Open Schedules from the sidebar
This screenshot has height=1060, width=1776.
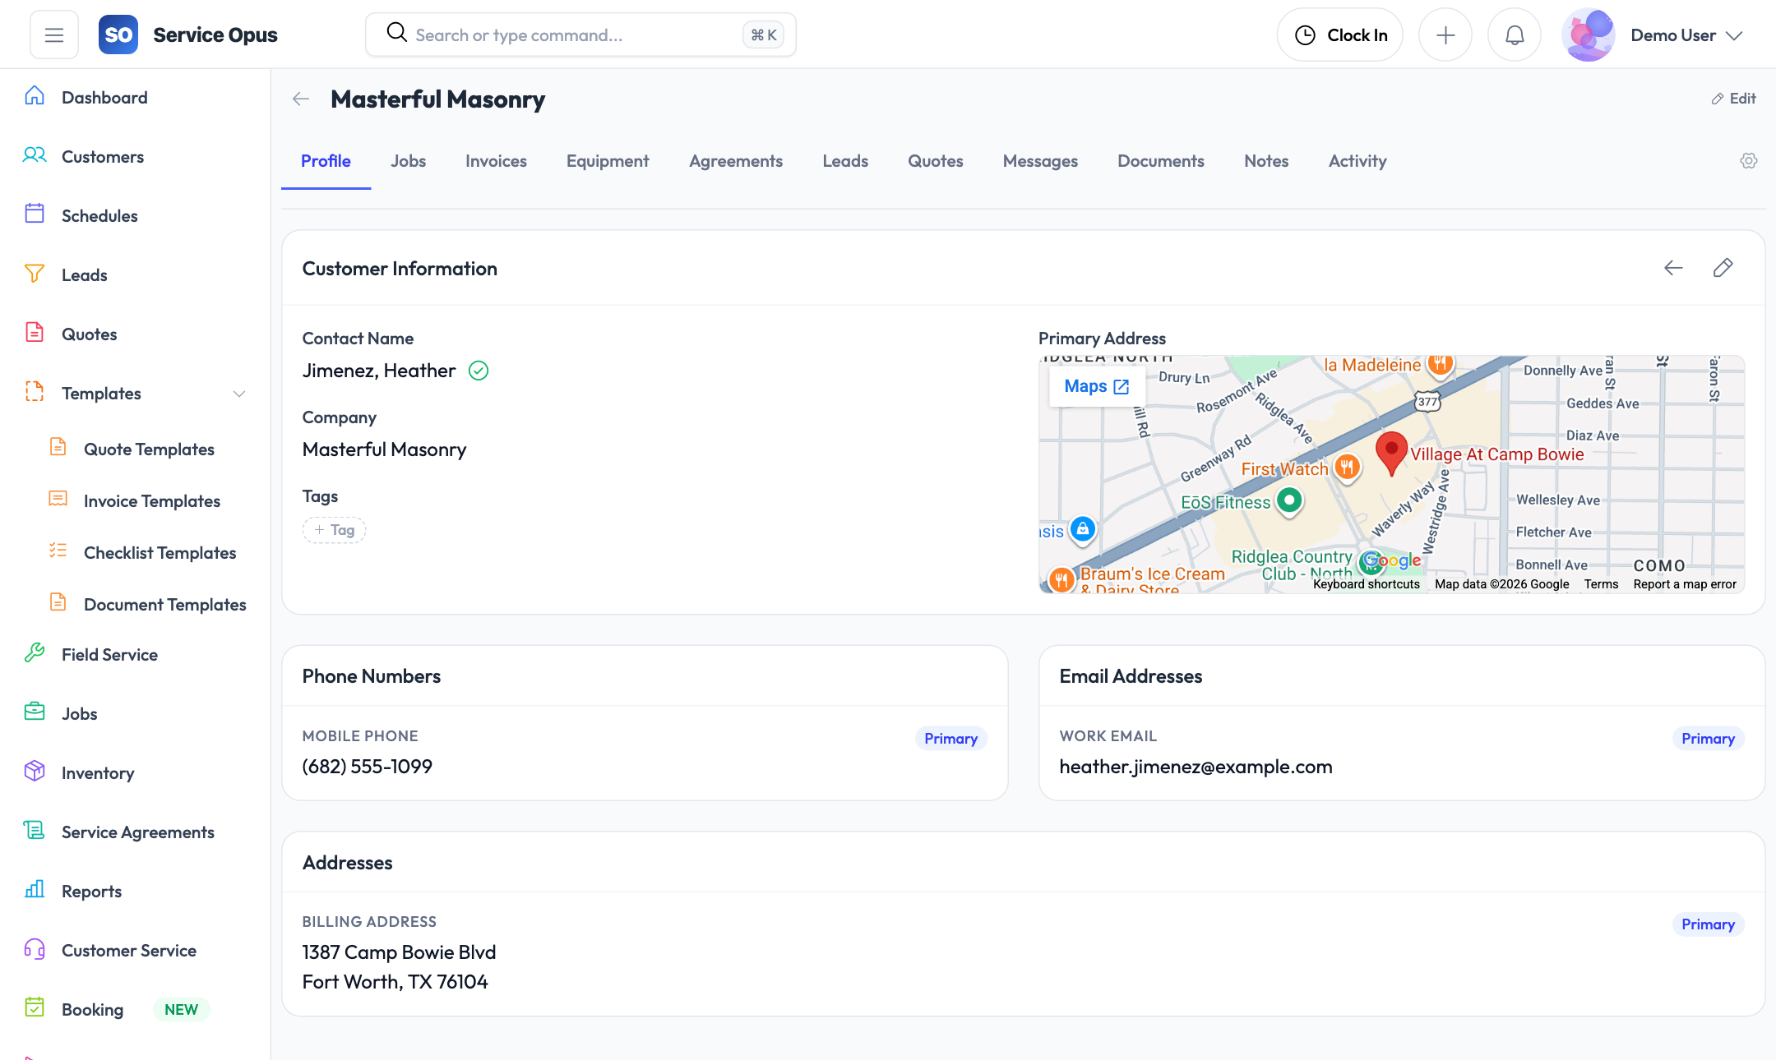click(x=99, y=215)
